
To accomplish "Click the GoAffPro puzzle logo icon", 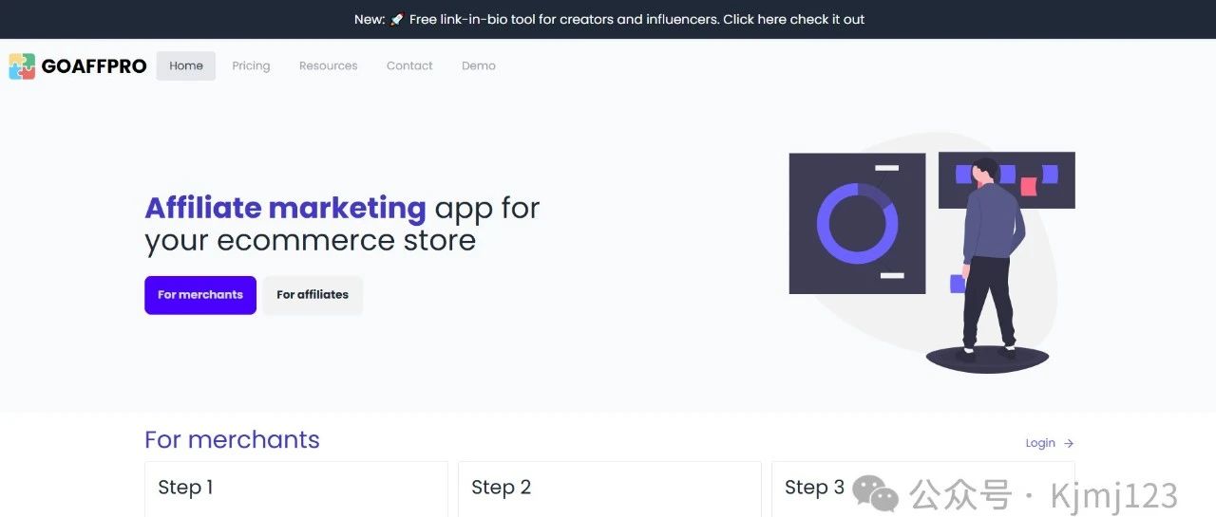I will coord(22,66).
